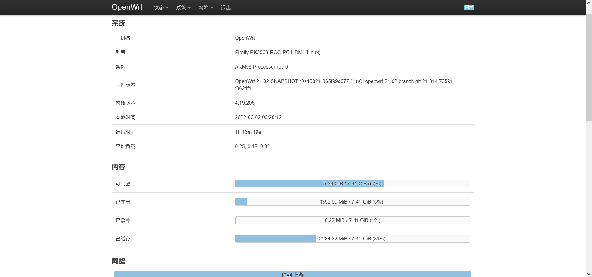The image size is (592, 277).
Task: Open the OpenWrt brand link
Action: point(127,7)
